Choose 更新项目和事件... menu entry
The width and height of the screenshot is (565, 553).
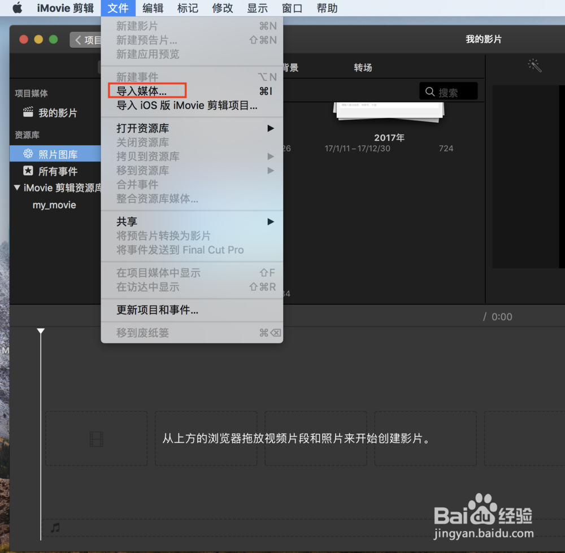coord(192,310)
